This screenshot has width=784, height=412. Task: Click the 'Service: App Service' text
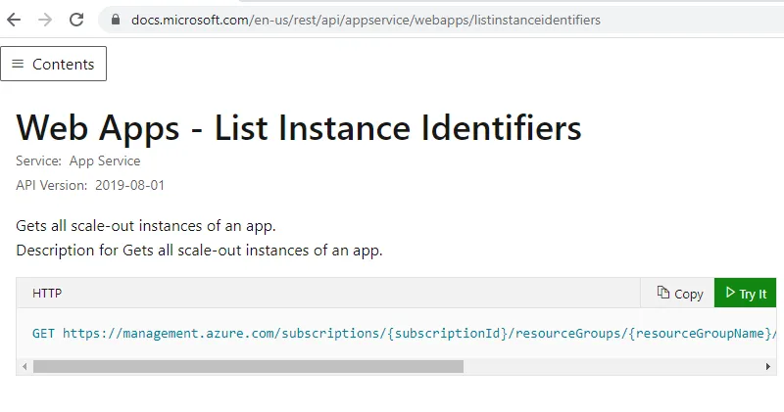pyautogui.click(x=78, y=160)
